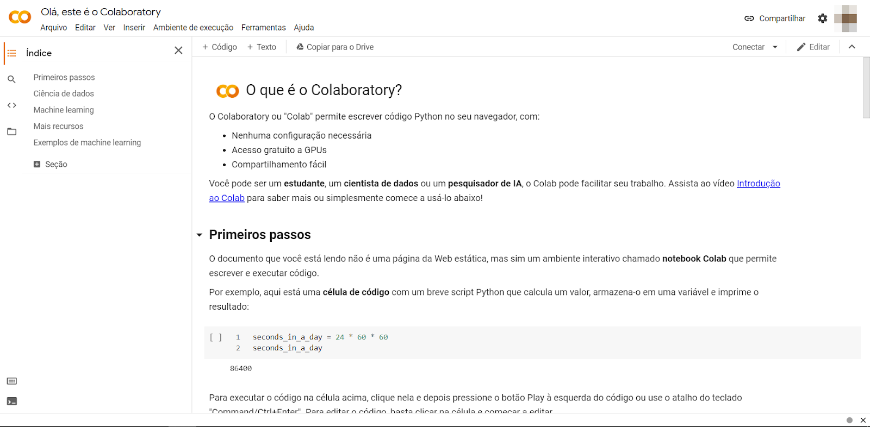
Task: Open the table of contents sidebar icon
Action: click(x=11, y=53)
